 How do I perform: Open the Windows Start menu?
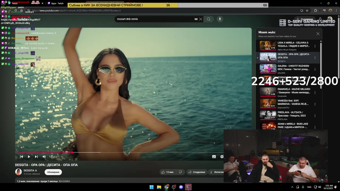pos(151,187)
